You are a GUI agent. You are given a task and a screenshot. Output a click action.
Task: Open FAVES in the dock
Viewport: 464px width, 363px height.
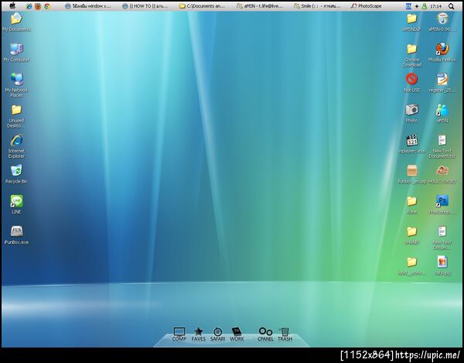[198, 334]
